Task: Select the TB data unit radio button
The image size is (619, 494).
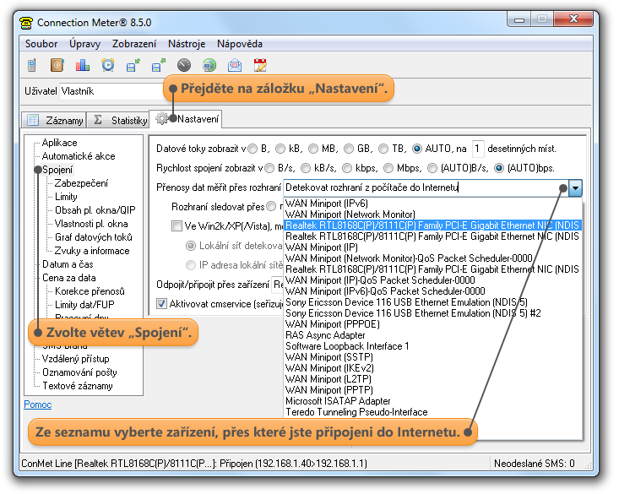Action: pyautogui.click(x=383, y=149)
